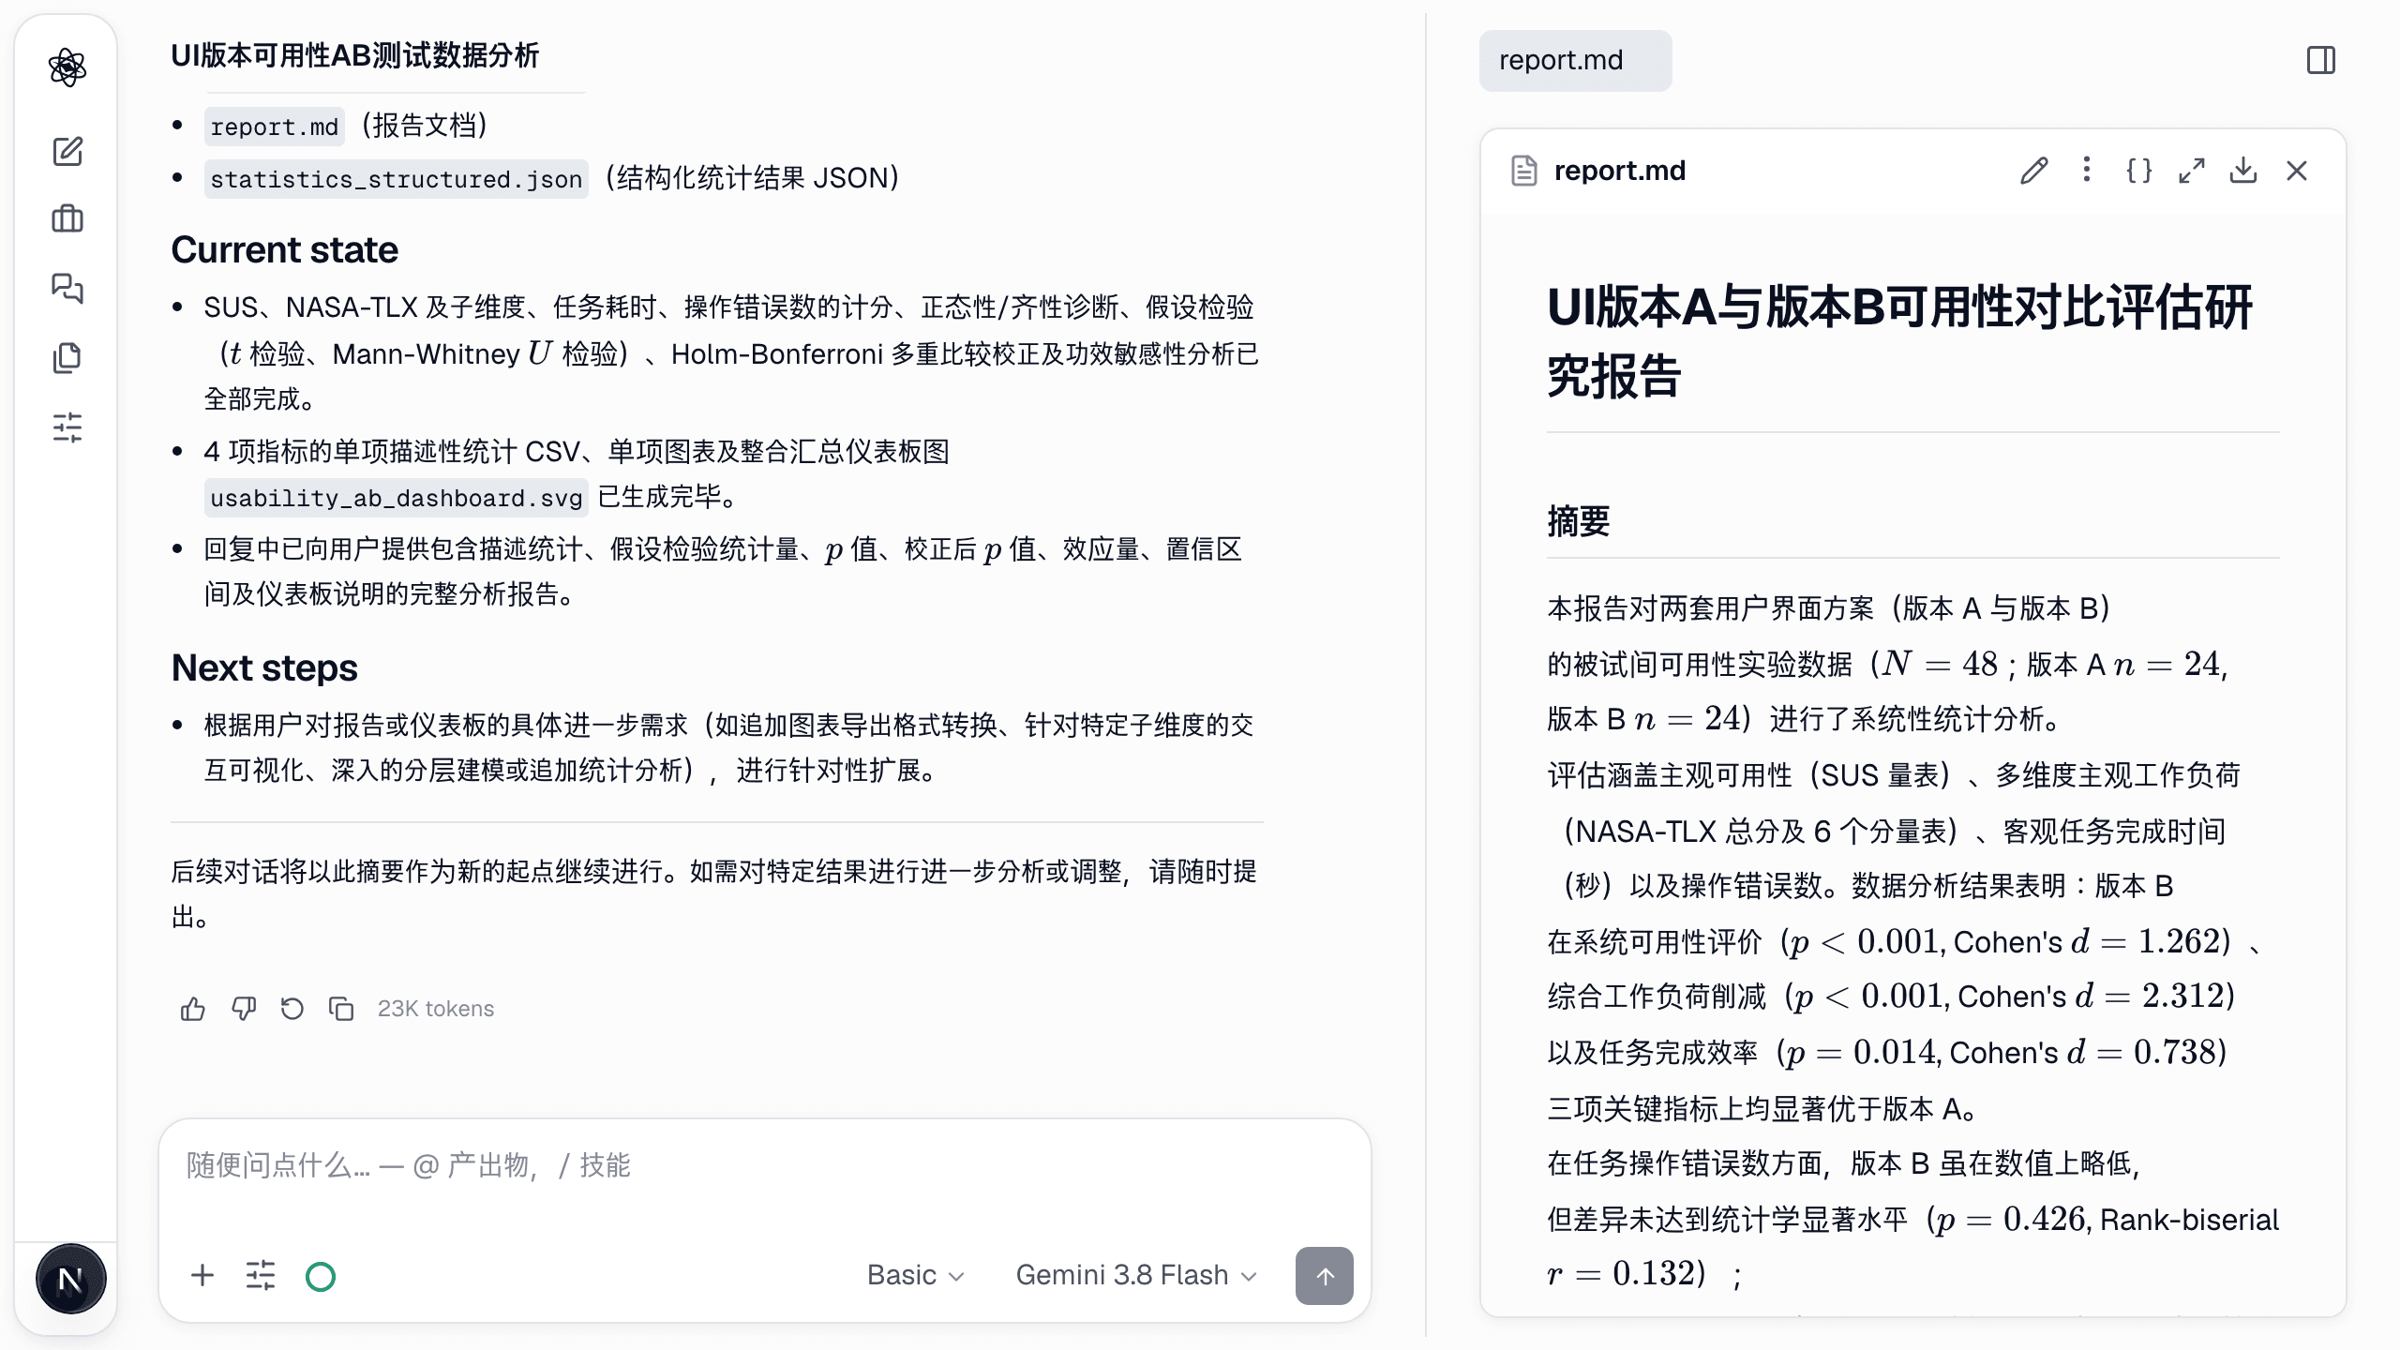Click the N user avatar
Viewport: 2400px width, 1350px height.
coord(70,1279)
